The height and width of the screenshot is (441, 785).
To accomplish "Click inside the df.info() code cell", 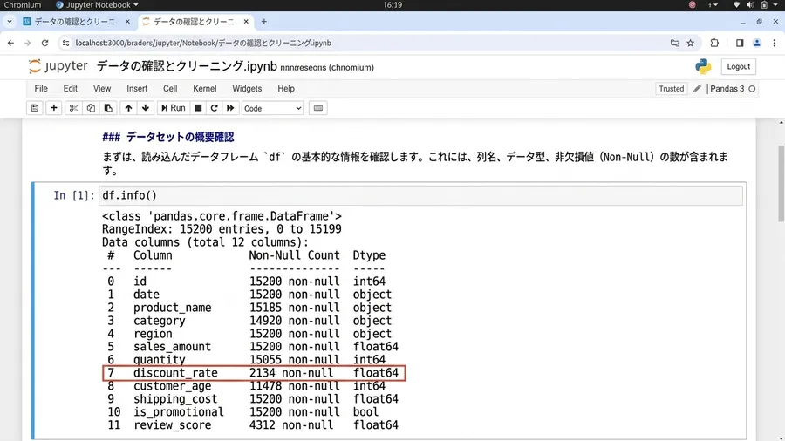I will [x=420, y=195].
